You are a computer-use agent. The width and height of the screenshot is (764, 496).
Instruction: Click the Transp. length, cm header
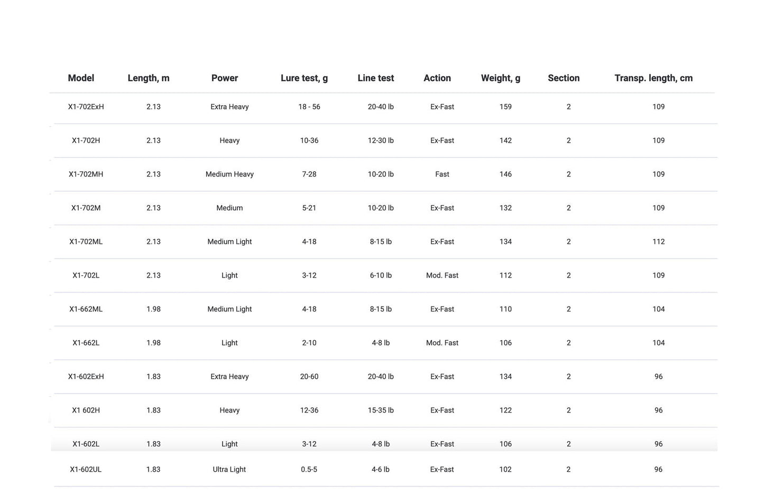click(653, 78)
